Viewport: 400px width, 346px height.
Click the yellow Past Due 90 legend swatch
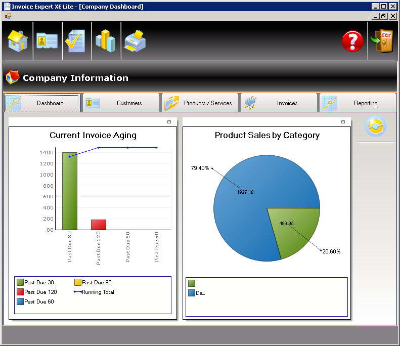(x=78, y=282)
